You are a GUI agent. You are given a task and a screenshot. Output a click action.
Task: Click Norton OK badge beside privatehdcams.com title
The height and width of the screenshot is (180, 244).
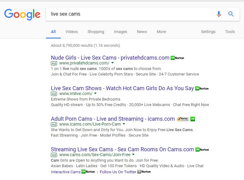177,58
